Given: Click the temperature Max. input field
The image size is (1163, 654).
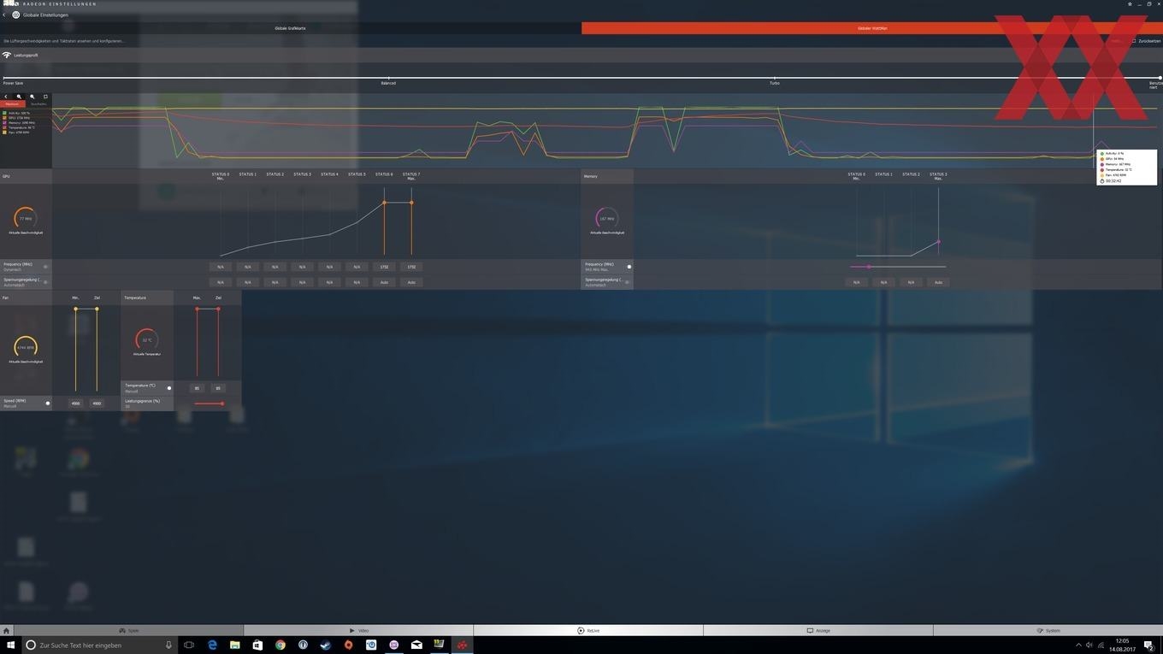Looking at the screenshot, I should [197, 388].
